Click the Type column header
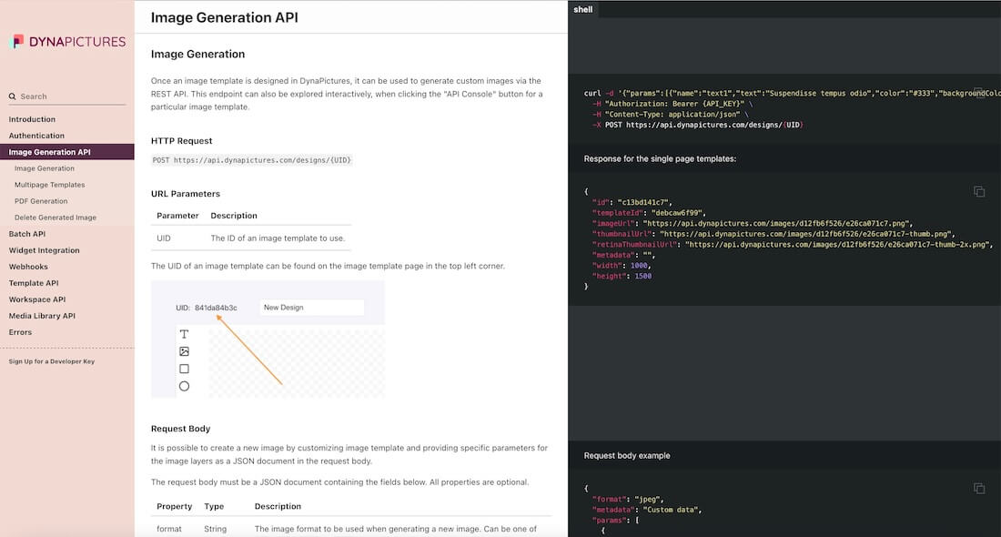 [214, 506]
